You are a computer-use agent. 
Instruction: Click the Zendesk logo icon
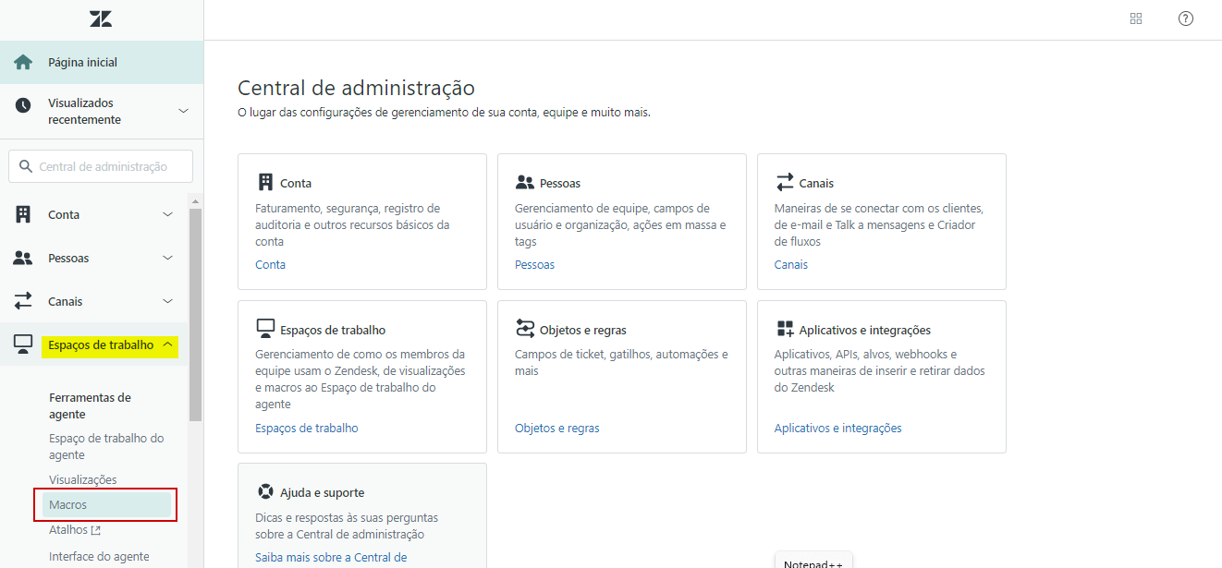pyautogui.click(x=101, y=18)
